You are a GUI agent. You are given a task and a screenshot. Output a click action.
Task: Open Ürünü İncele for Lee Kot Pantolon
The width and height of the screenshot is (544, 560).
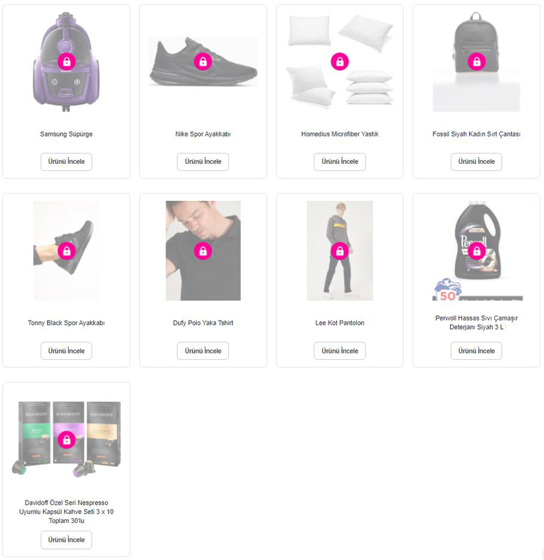point(340,351)
